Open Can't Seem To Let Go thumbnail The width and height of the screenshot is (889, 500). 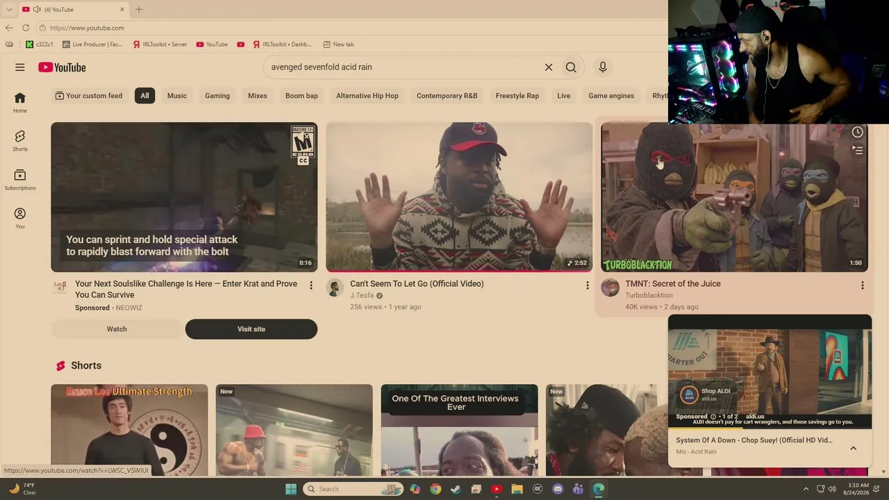pyautogui.click(x=459, y=197)
